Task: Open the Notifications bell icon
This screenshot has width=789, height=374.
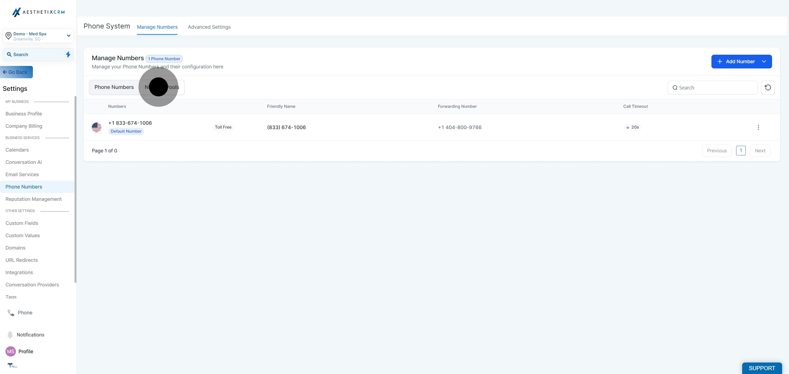Action: (x=10, y=335)
